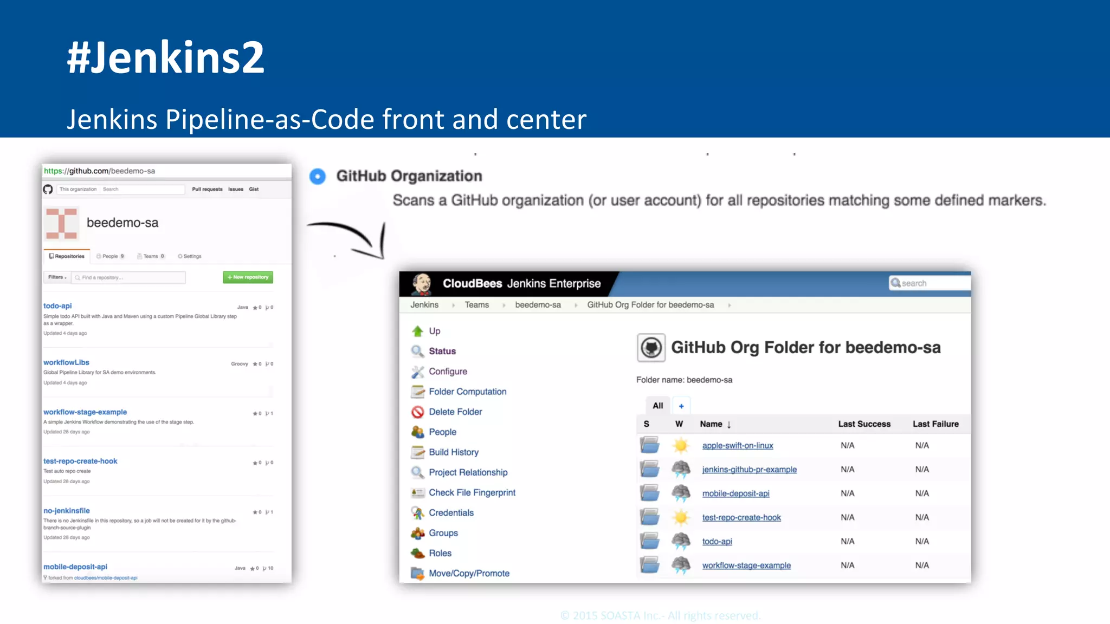Click the Groups icon
The height and width of the screenshot is (624, 1110).
(417, 533)
